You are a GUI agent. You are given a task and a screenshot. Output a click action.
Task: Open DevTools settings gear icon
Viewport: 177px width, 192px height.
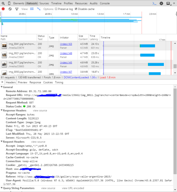[x=161, y=3]
